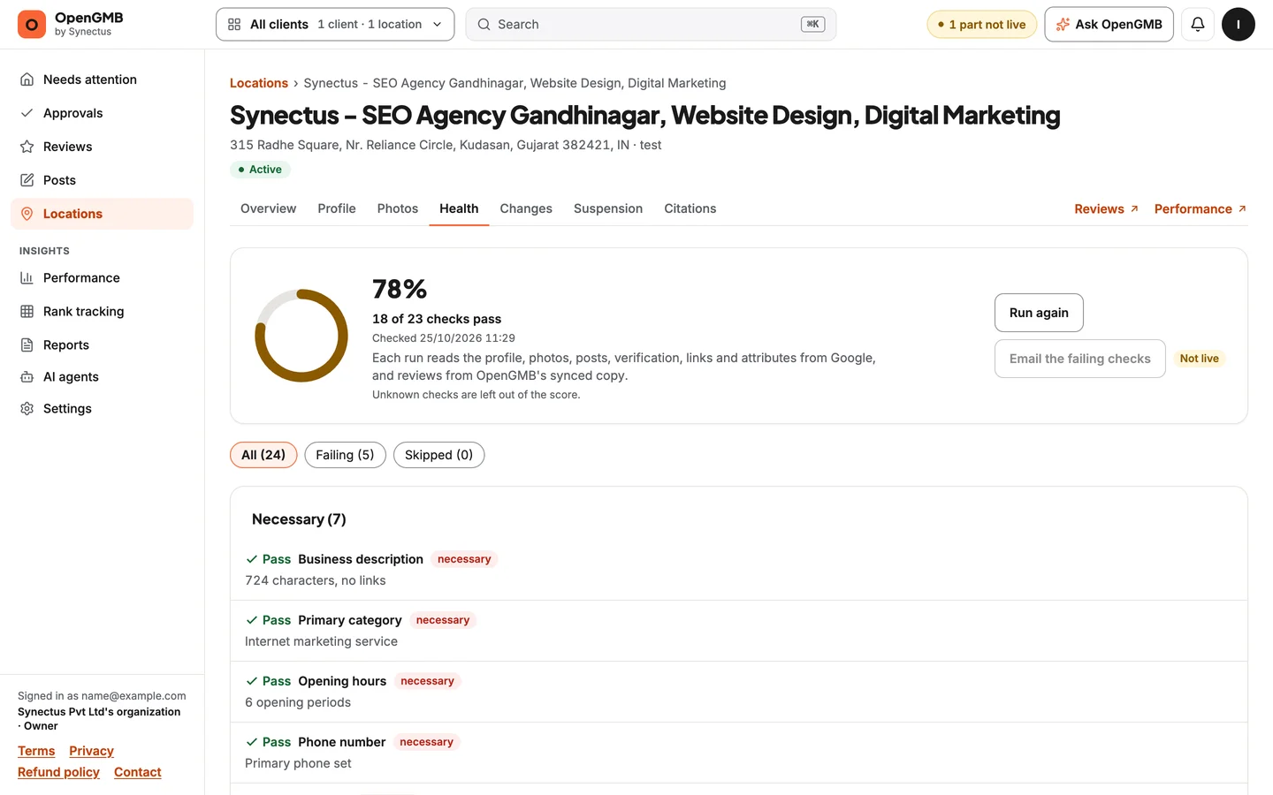This screenshot has width=1273, height=795.
Task: Switch to the Changes tab
Action: point(526,208)
